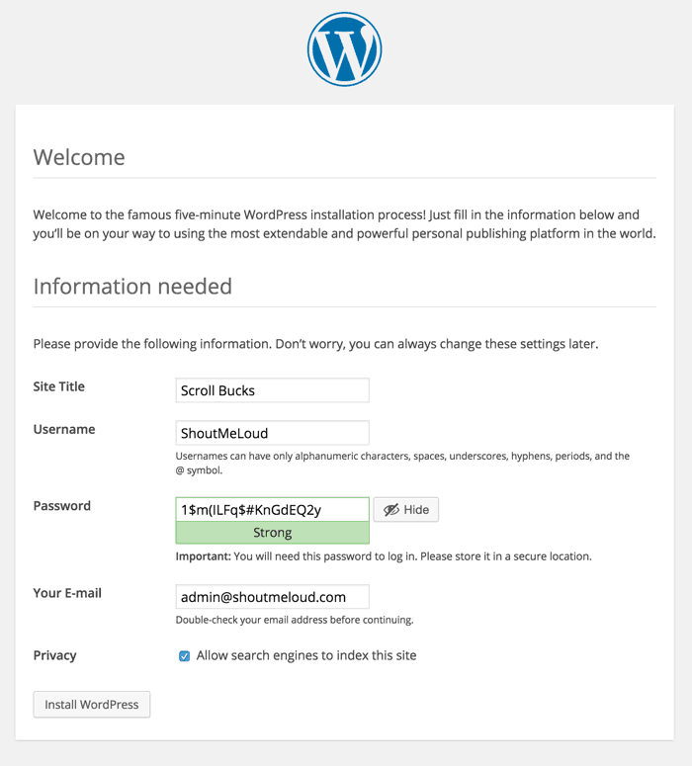Click the Username field containing ShoutMeLoud
Viewport: 692px width, 766px height.
(x=272, y=433)
